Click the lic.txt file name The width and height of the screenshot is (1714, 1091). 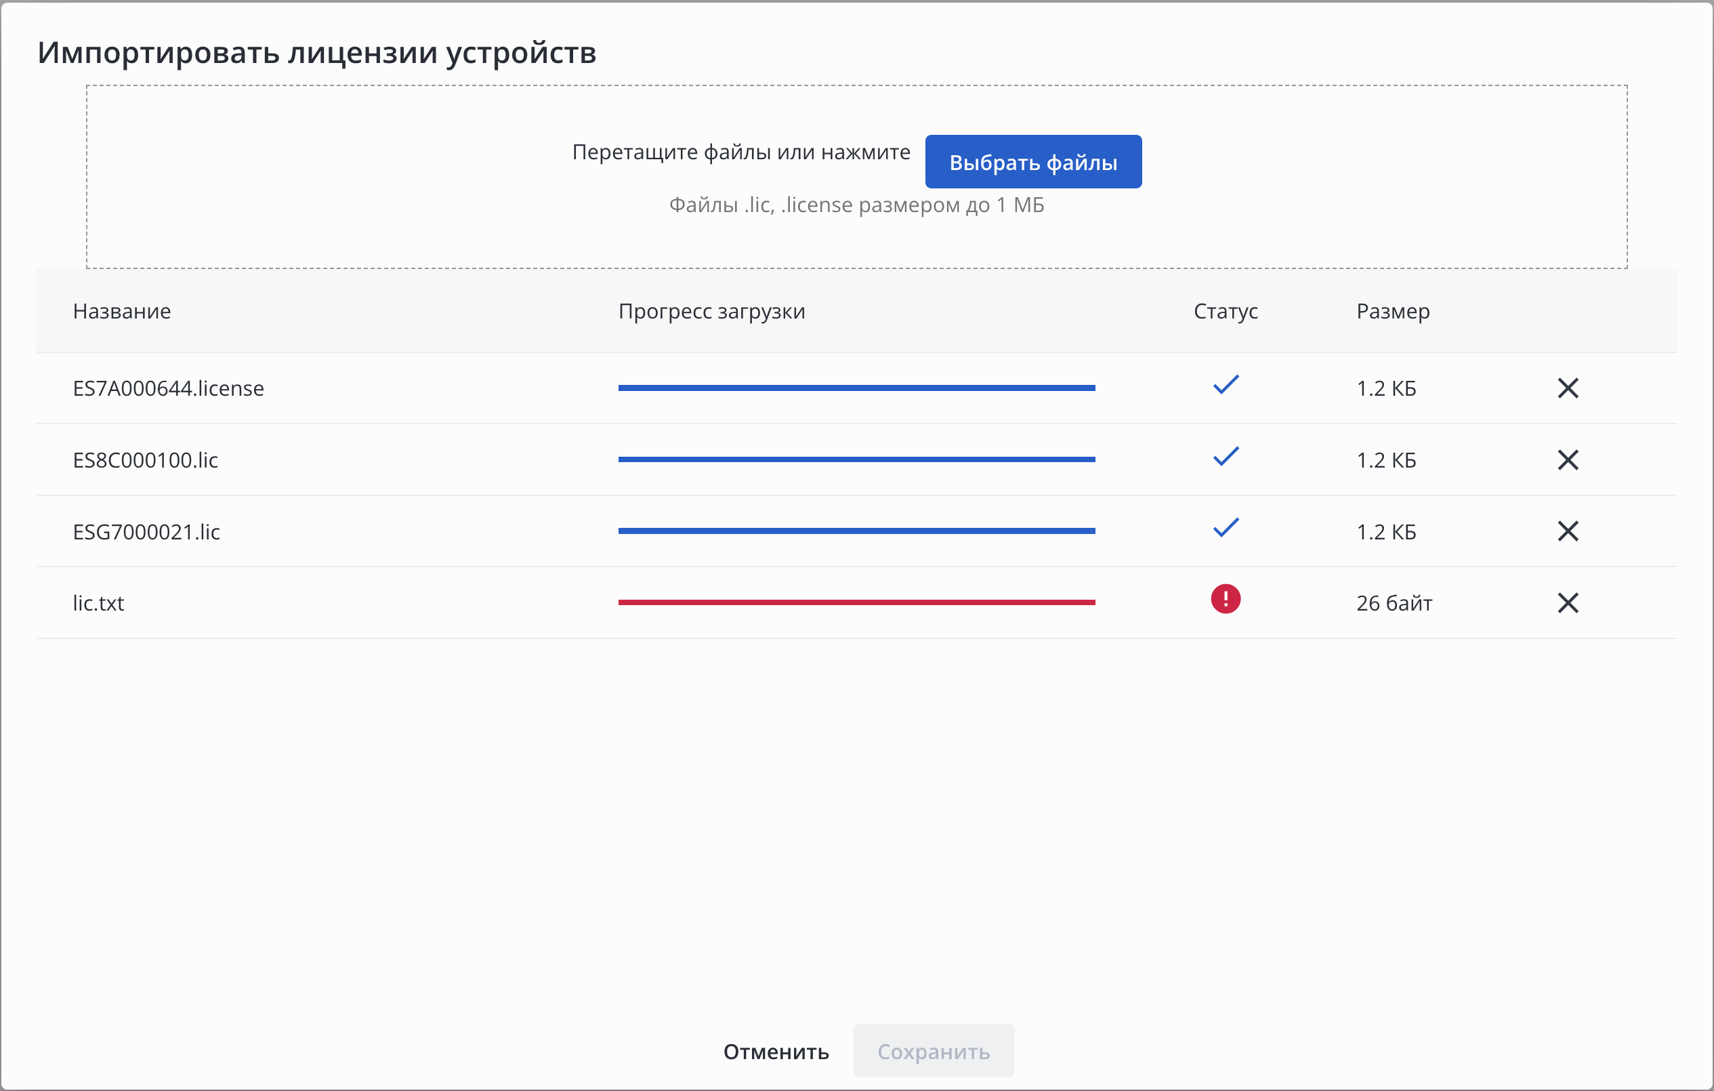point(98,603)
